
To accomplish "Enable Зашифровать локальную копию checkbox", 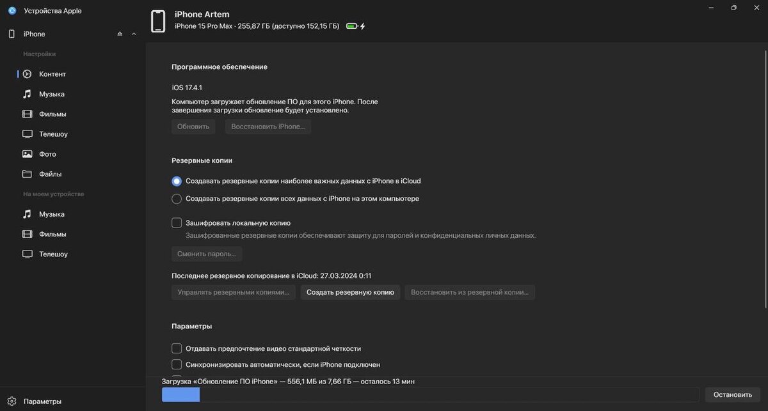I will point(177,223).
